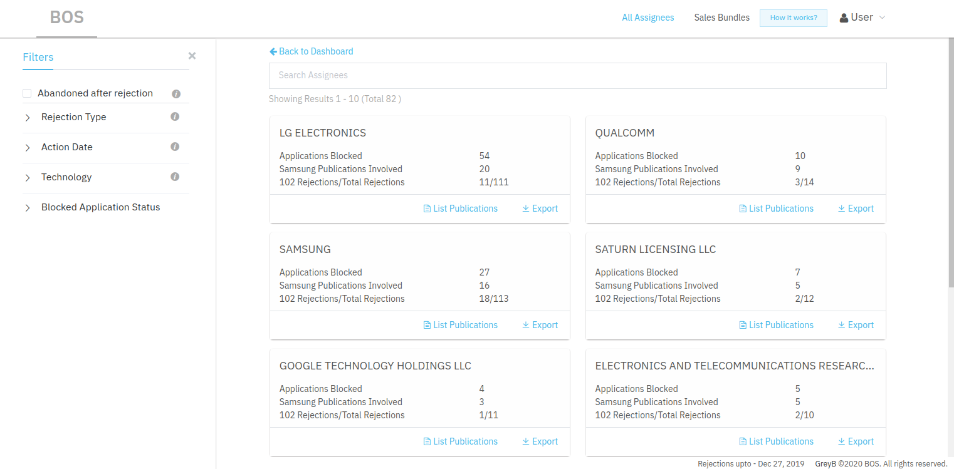954x469 pixels.
Task: Click List Publications document icon for Electronics and Telecommunications
Action: click(x=743, y=441)
